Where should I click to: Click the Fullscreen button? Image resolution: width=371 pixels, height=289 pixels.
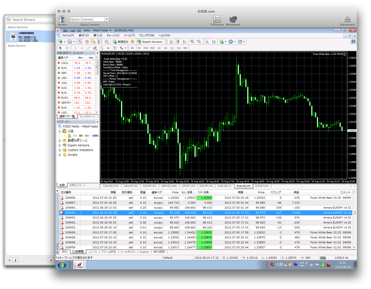click(217, 21)
